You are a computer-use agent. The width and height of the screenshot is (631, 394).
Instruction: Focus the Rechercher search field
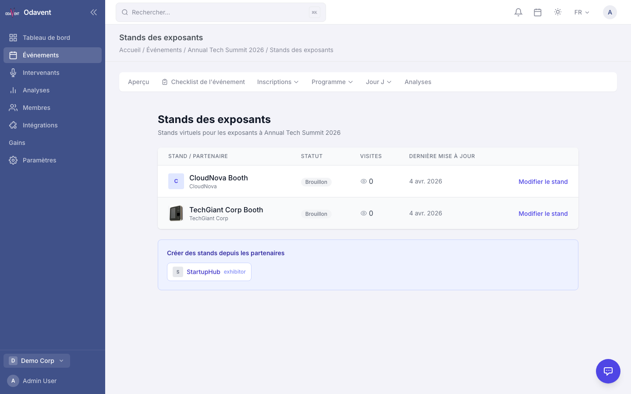tap(221, 12)
